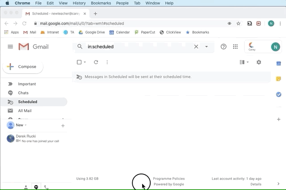Refresh the Scheduled message list
Image resolution: width=286 pixels, height=190 pixels.
96,62
